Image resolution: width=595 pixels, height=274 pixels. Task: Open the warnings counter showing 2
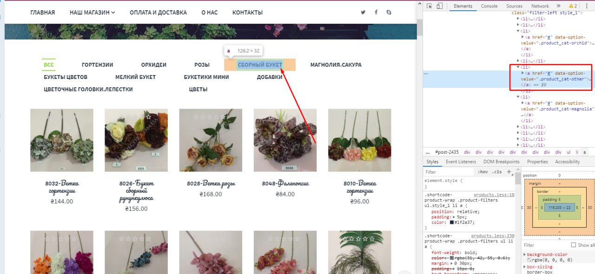tap(573, 6)
